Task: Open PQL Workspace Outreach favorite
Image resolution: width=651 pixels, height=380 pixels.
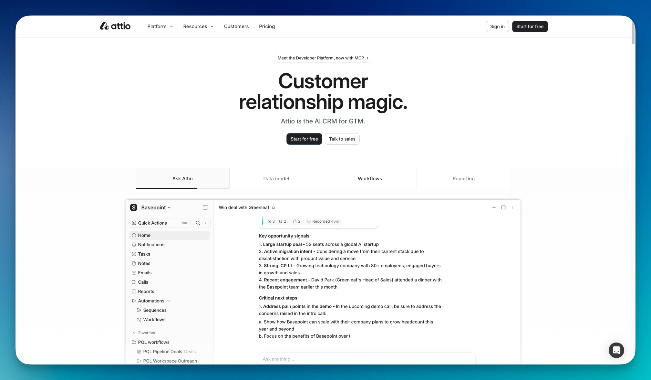Action: [x=172, y=361]
